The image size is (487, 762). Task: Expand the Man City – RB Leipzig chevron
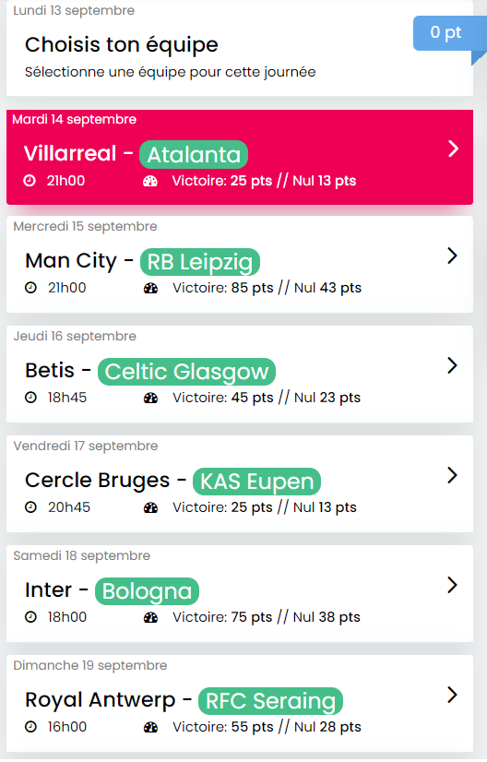452,256
